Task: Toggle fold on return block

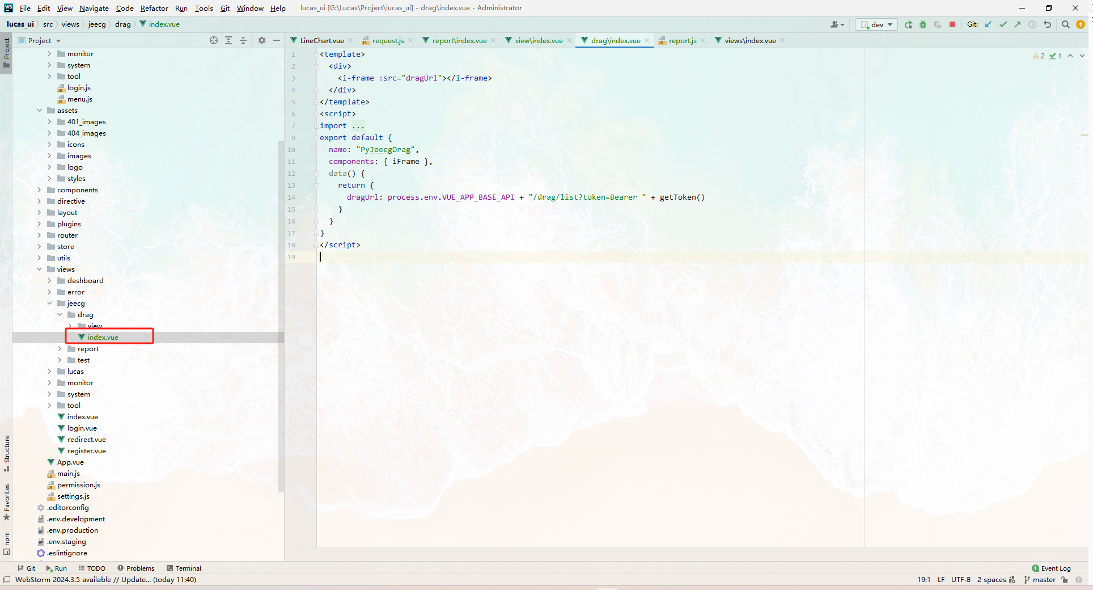Action: coord(317,186)
